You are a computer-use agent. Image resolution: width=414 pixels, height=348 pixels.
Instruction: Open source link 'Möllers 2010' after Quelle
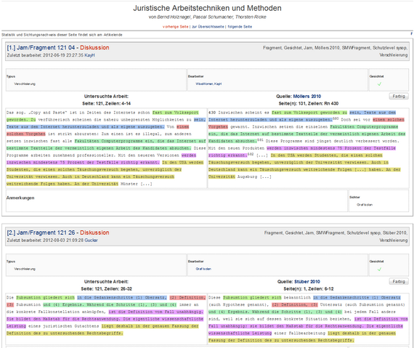307,97
